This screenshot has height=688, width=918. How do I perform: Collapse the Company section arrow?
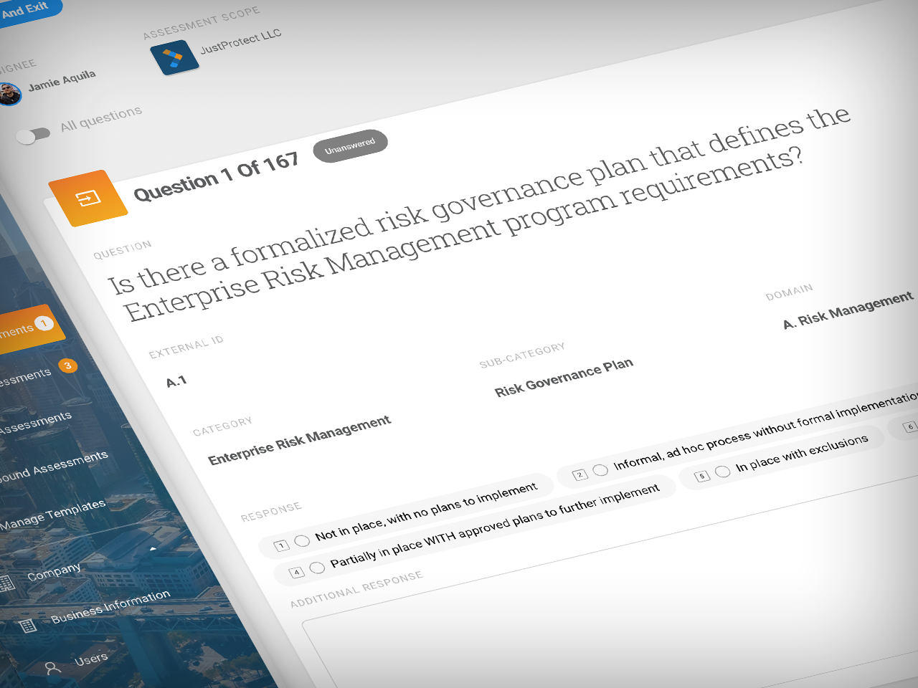point(153,548)
